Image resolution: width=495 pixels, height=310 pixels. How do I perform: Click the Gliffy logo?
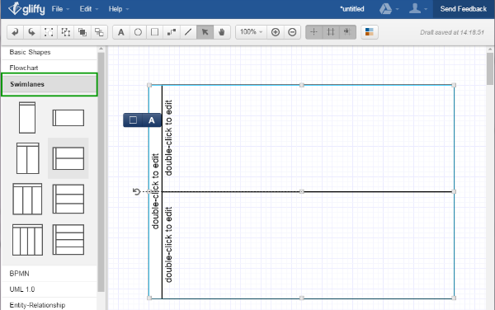click(26, 9)
